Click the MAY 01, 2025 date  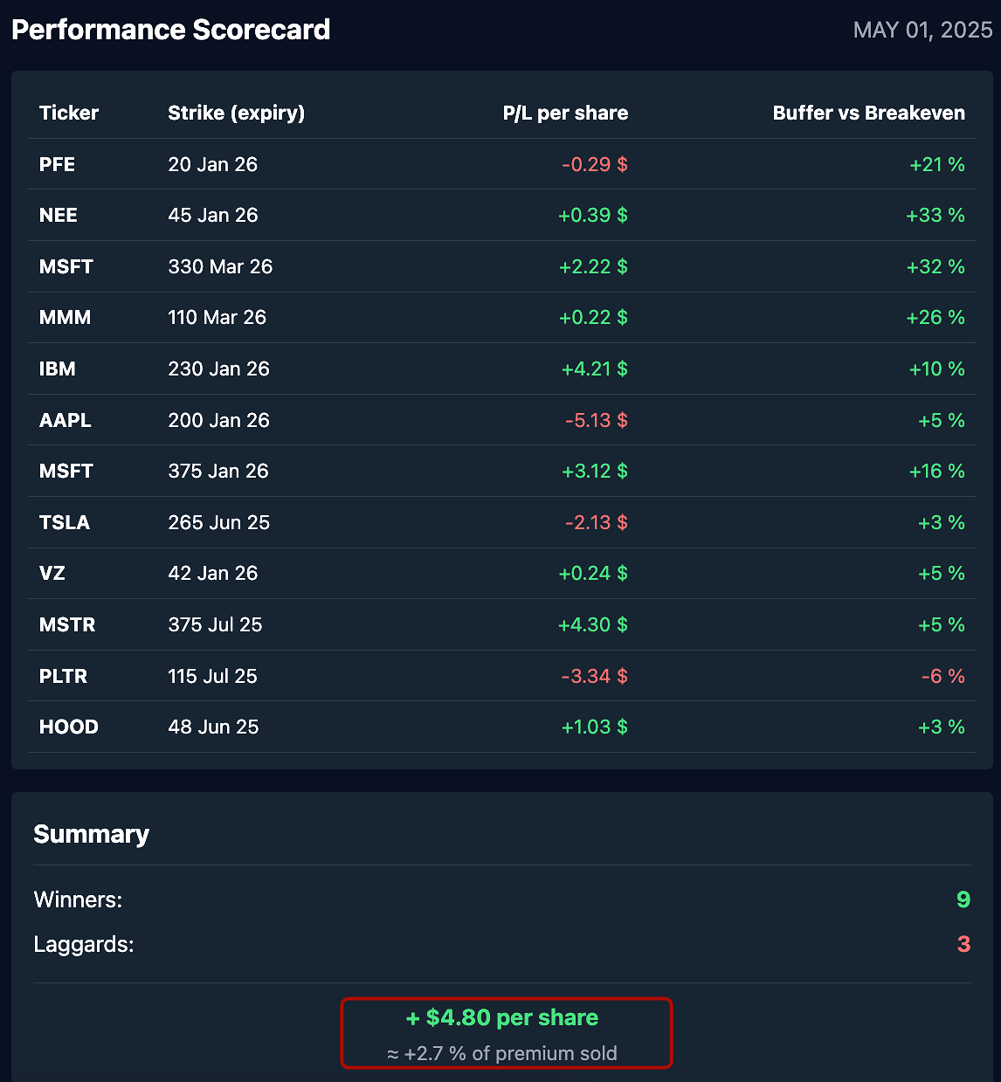point(922,30)
